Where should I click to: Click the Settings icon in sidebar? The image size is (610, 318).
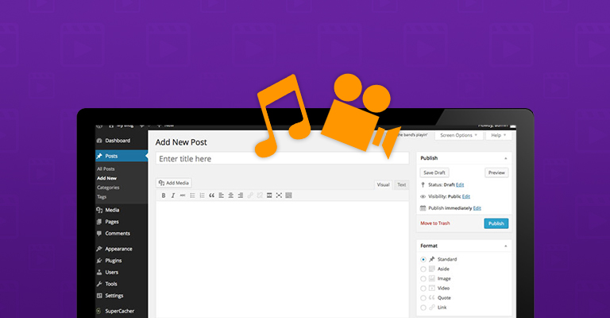(99, 296)
